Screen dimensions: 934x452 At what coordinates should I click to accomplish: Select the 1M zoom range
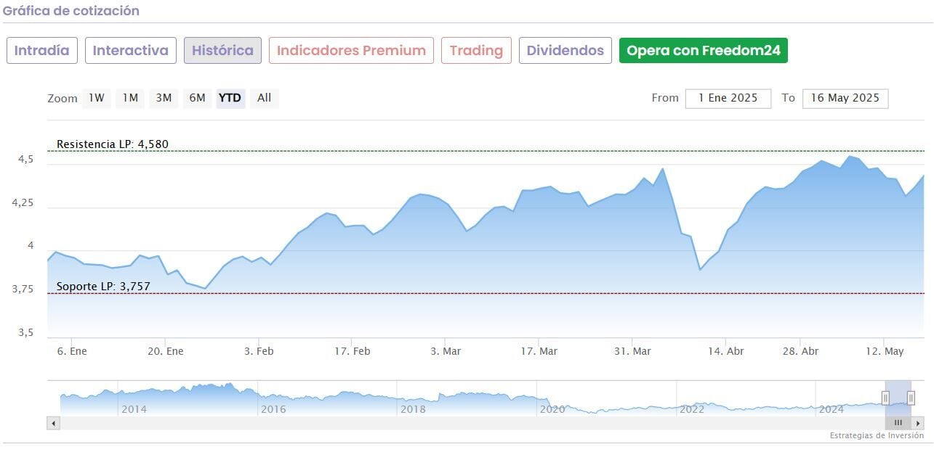click(x=130, y=98)
